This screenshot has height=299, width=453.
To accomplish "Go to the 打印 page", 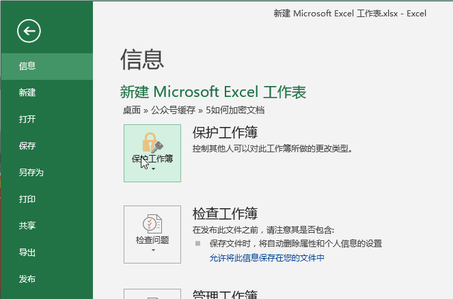I will point(46,199).
